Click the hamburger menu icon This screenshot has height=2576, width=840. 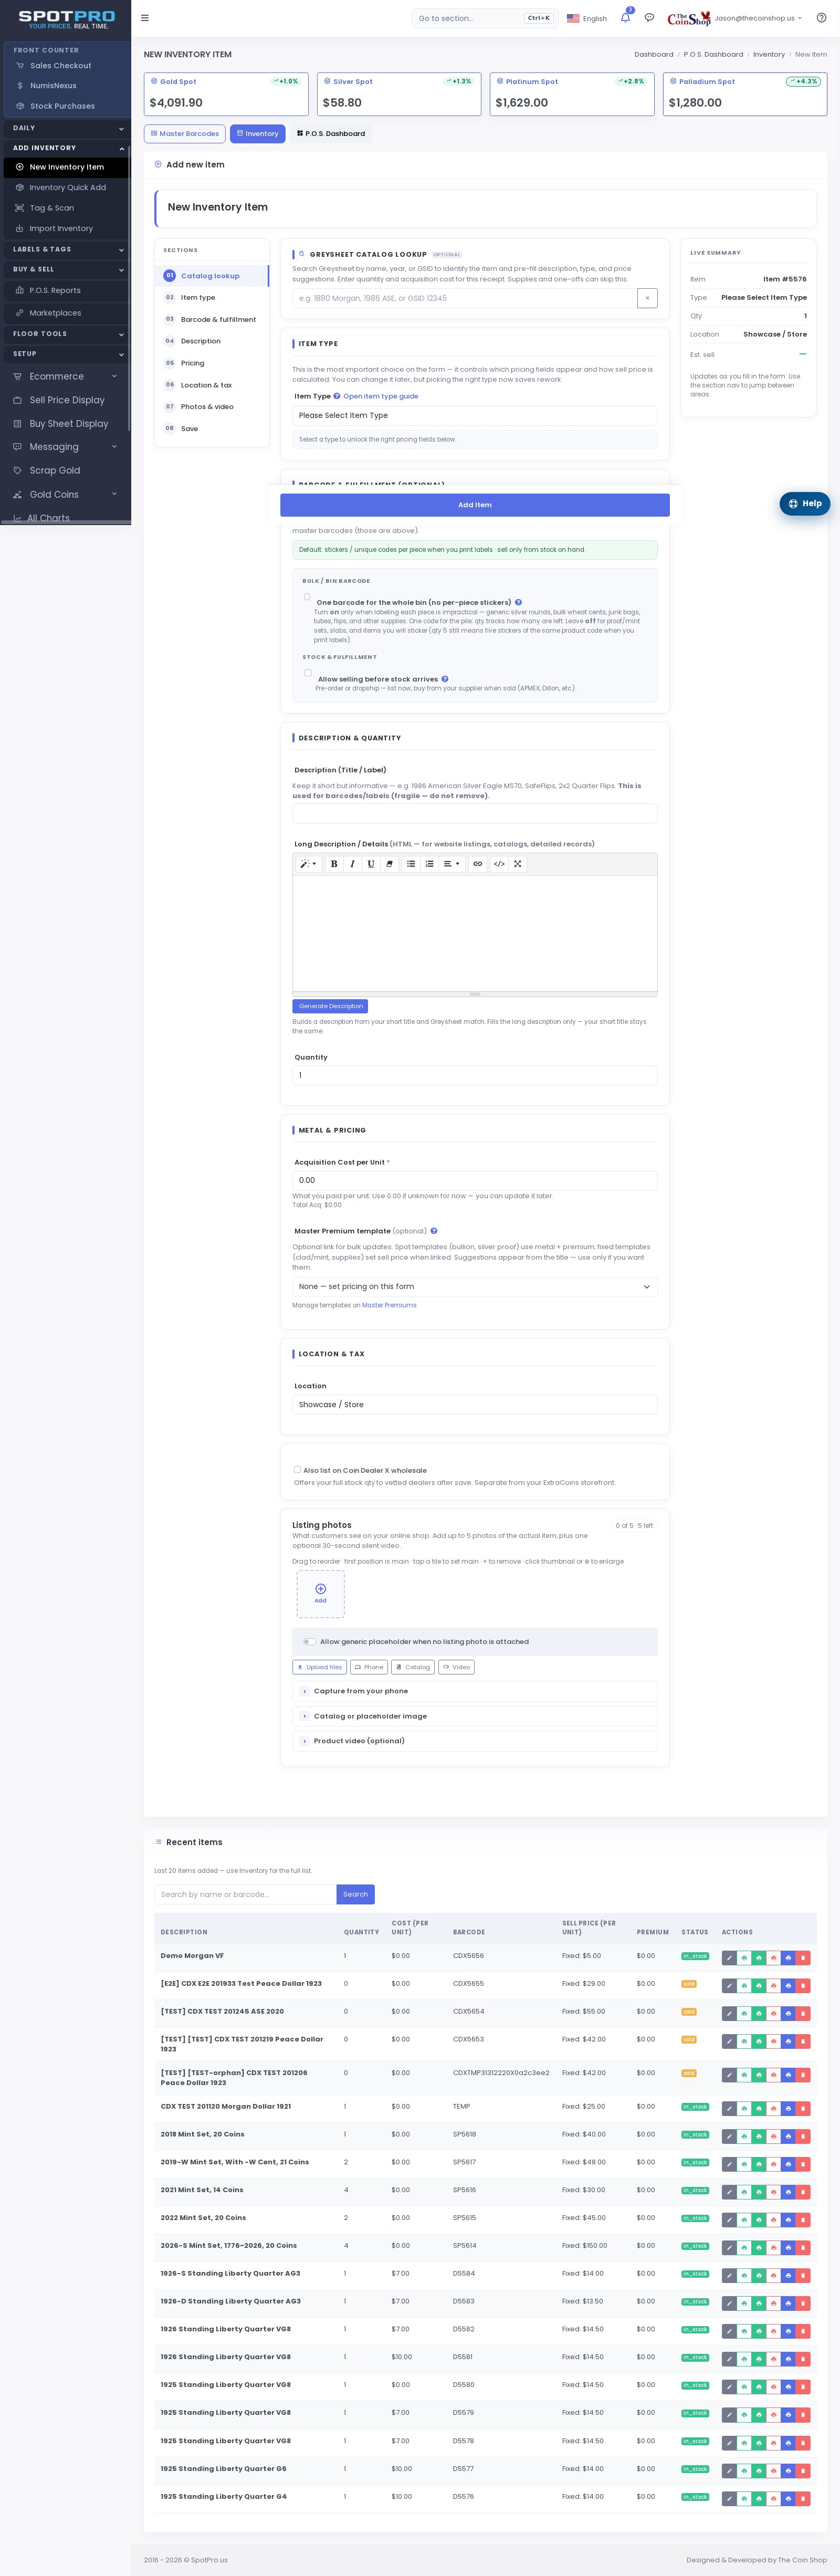[x=145, y=18]
